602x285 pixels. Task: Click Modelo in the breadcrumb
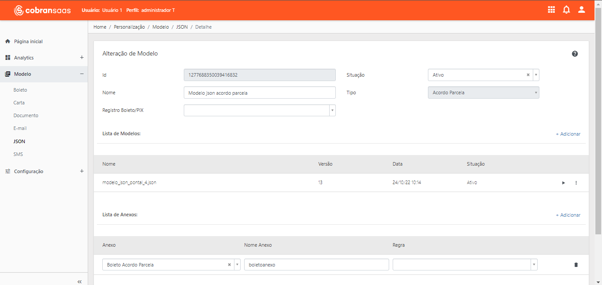point(160,27)
